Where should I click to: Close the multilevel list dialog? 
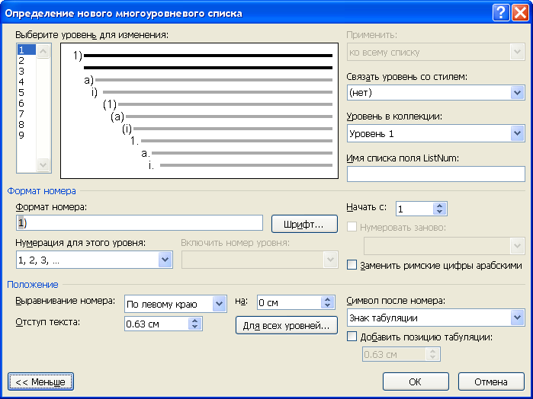[520, 13]
